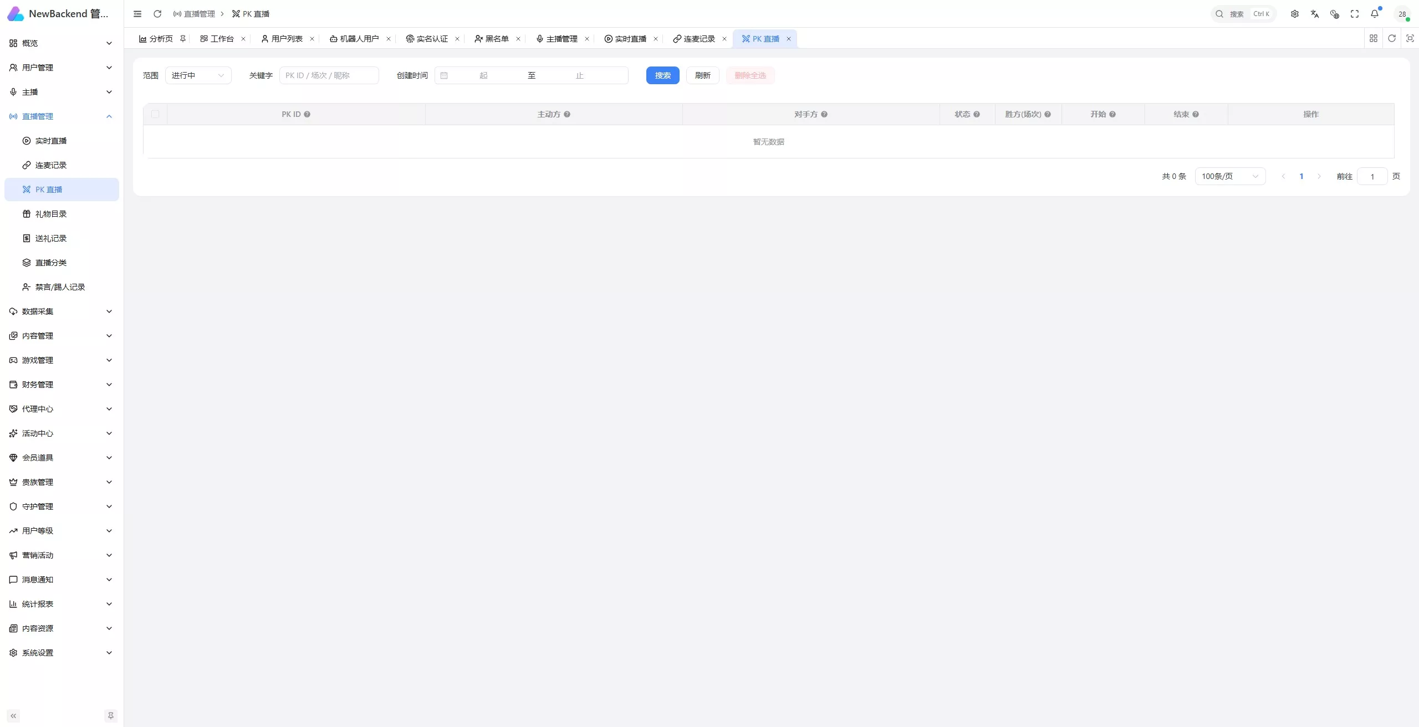Click the timezone globe-clock icon
This screenshot has width=1419, height=727.
(x=1335, y=14)
